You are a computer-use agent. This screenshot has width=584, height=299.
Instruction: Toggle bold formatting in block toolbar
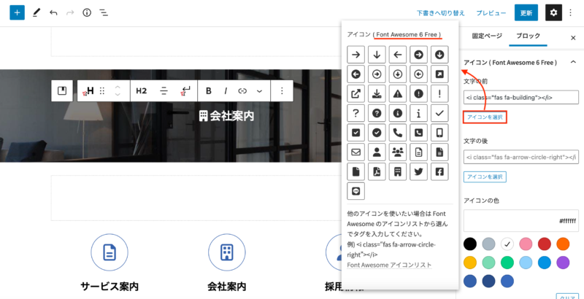coord(208,90)
